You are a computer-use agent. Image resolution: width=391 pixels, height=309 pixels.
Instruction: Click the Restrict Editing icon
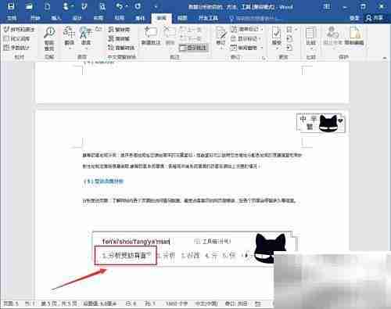coord(354,36)
